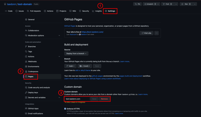Image resolution: width=201 pixels, height=117 pixels.
Task: Click Learn more after taedonn.github.io
Action: pos(143,94)
